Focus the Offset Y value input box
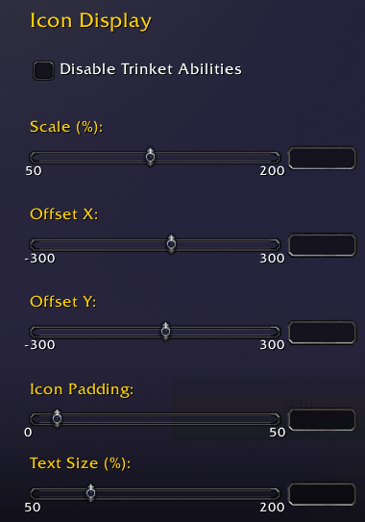 pyautogui.click(x=322, y=333)
